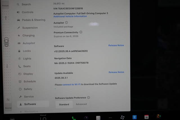Click the connect to Wi-Fi link
Viewport: 180px width, 120px height.
pos(71,85)
